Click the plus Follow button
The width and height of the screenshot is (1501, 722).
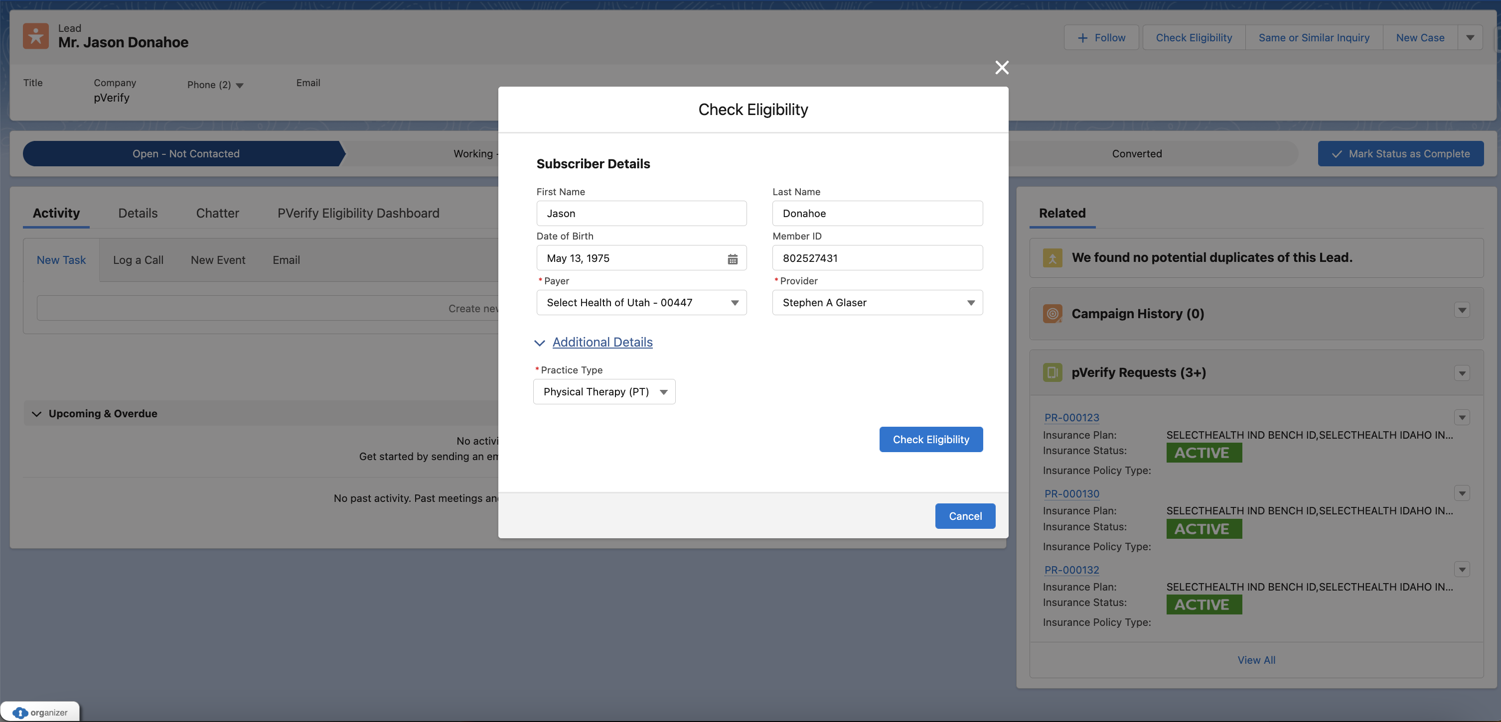1101,37
